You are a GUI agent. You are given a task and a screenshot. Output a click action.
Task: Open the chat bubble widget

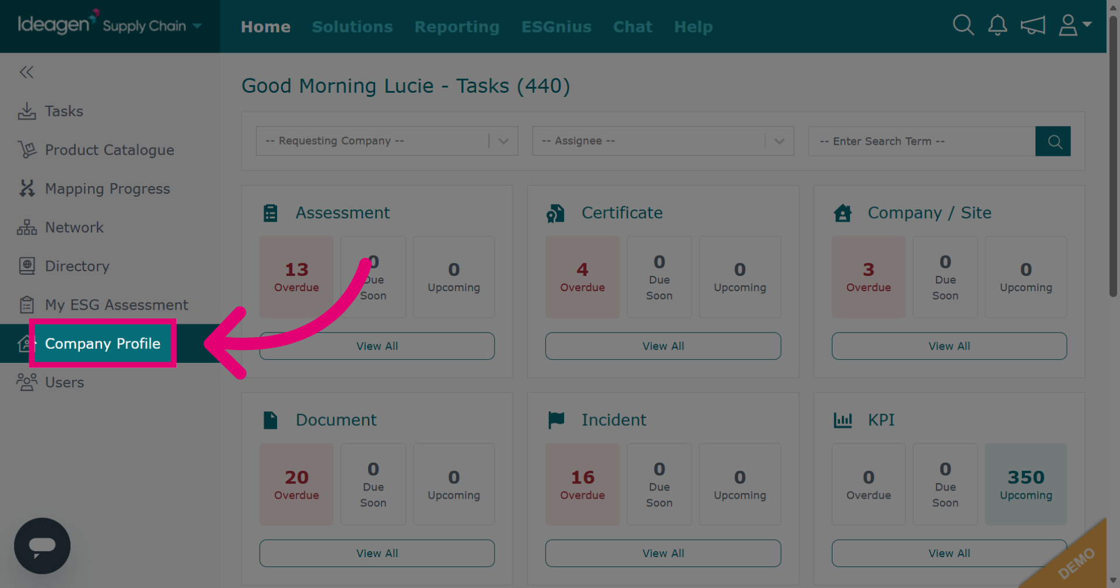42,545
